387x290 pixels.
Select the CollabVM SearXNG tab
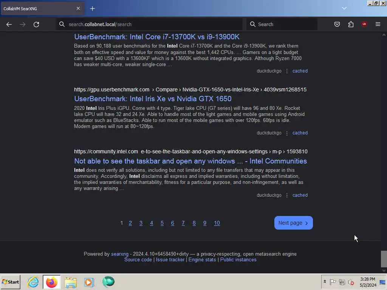42,9
